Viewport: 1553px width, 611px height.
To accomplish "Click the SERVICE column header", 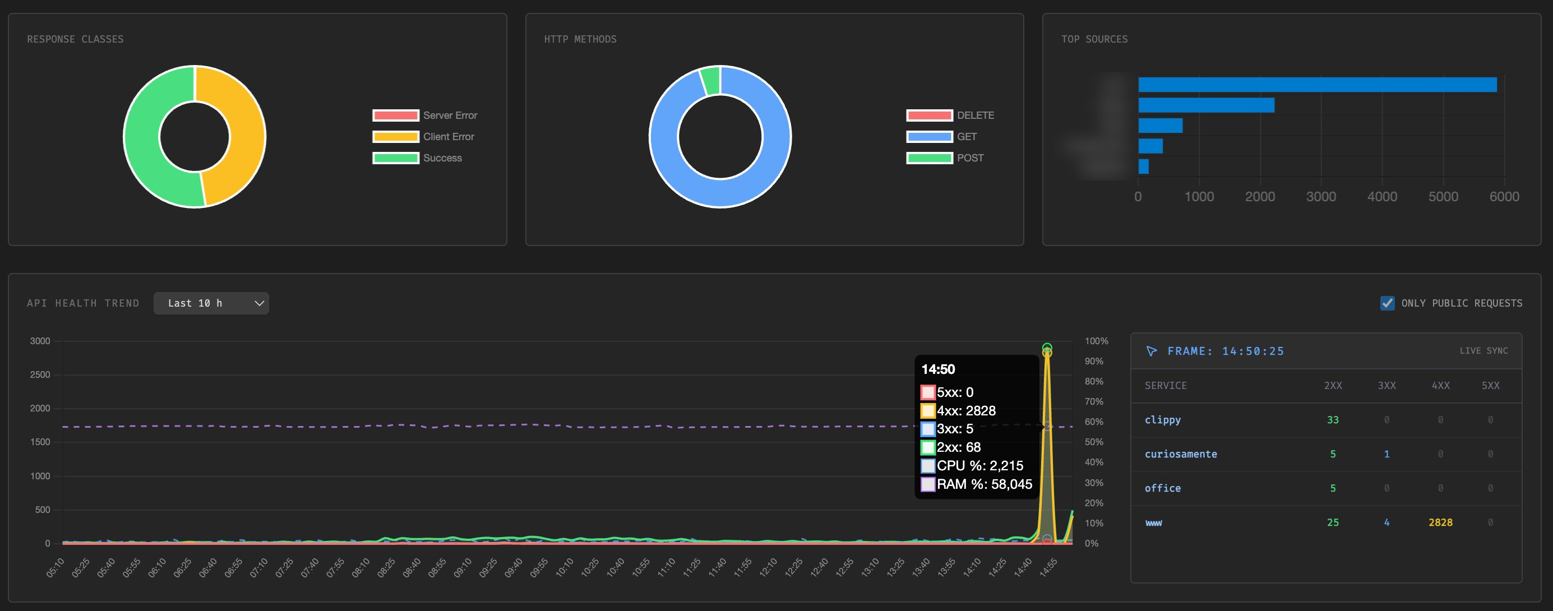I will coord(1166,386).
